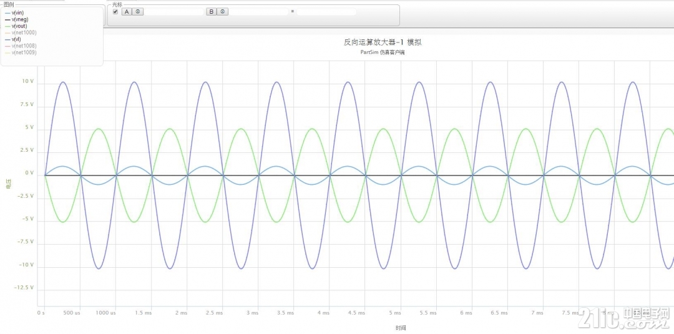The image size is (674, 334).
Task: Click the v(vneg) dark line swatch
Action: click(7, 20)
